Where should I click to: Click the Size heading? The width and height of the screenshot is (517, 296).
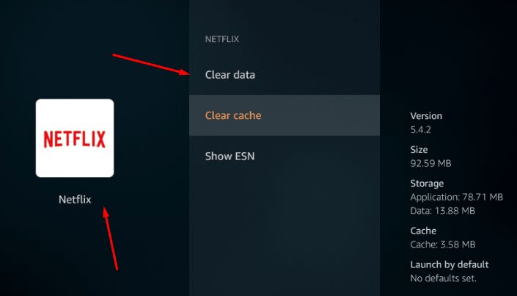[x=419, y=150]
